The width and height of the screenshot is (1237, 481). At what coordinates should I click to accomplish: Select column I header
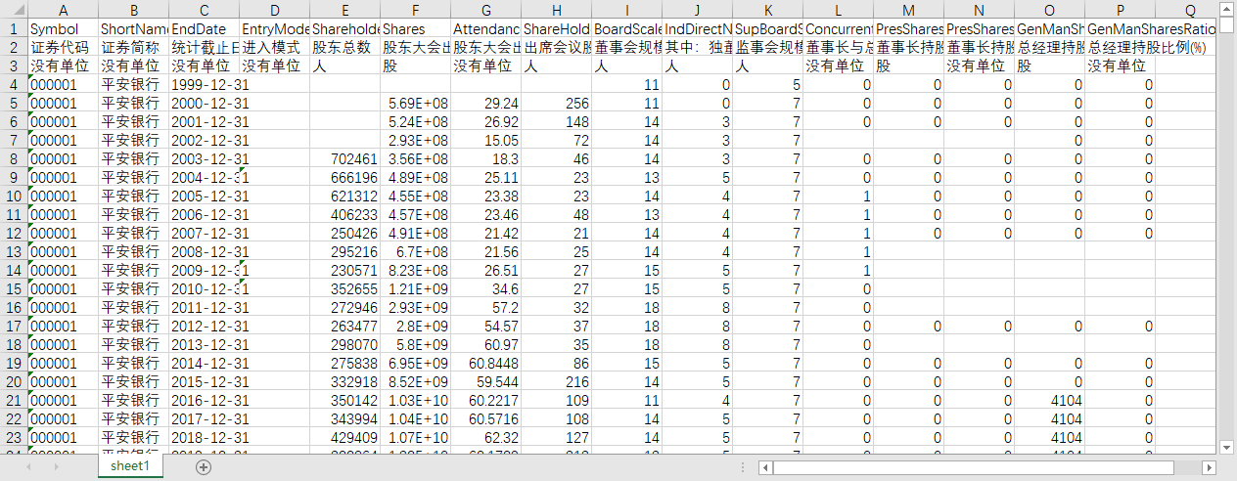tap(626, 10)
